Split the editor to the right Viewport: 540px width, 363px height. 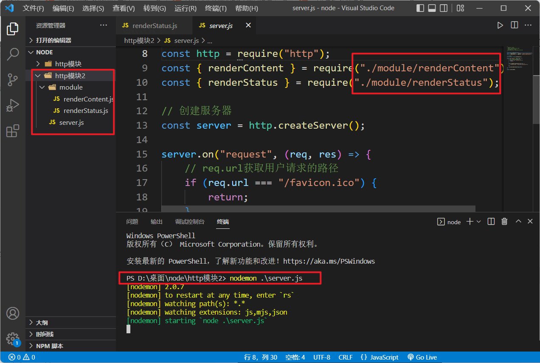[514, 25]
